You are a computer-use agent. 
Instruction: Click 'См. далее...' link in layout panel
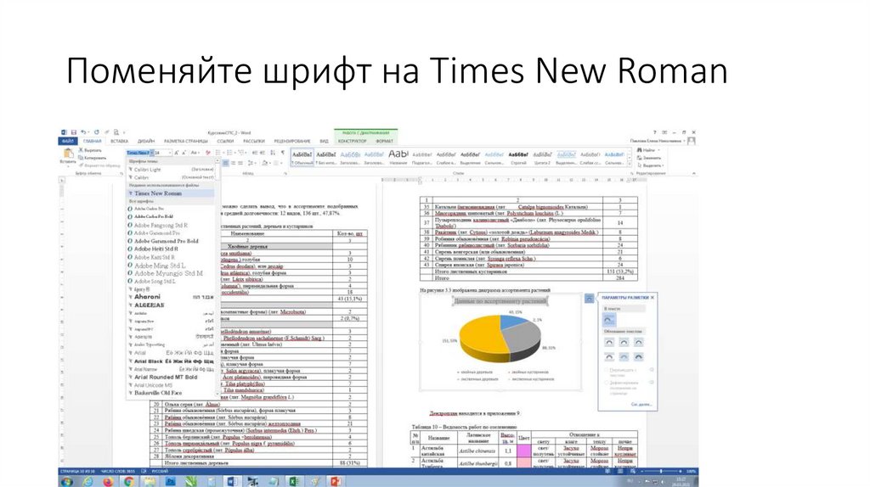tap(641, 405)
